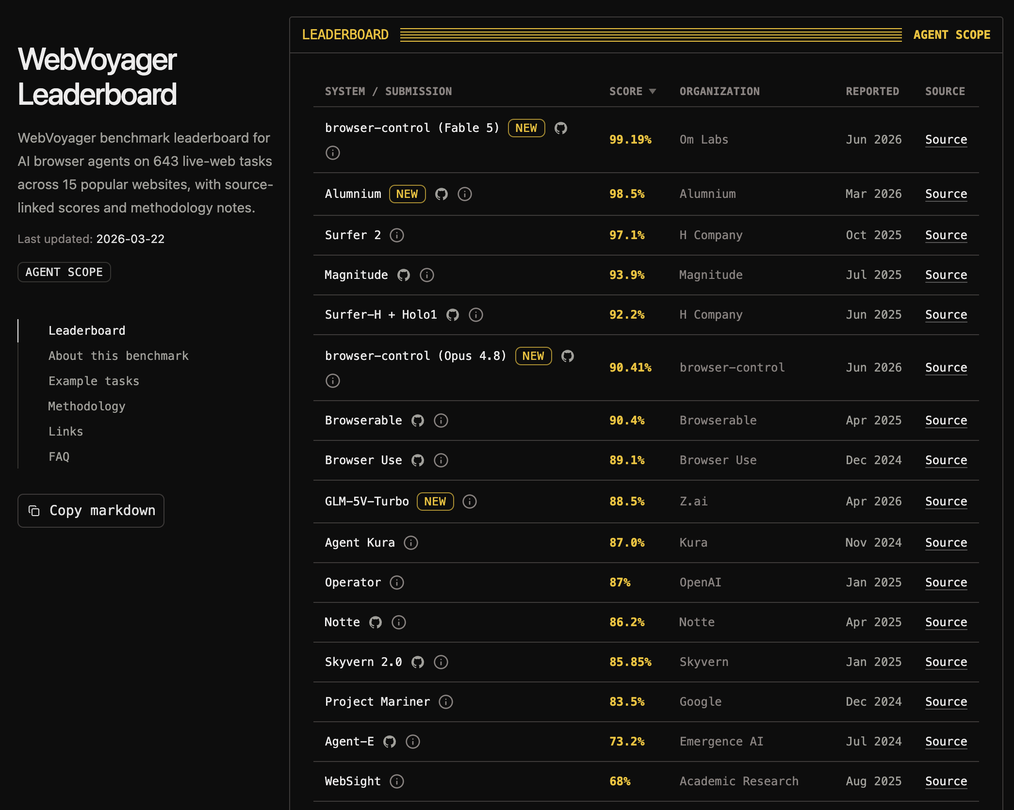Click NEW badge beside GLM-5V-Turbo

tap(435, 502)
